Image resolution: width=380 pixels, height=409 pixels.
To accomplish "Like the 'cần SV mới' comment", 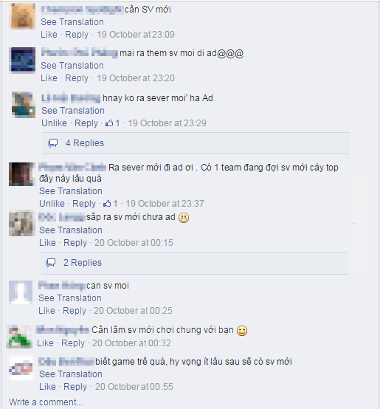I will [x=49, y=35].
